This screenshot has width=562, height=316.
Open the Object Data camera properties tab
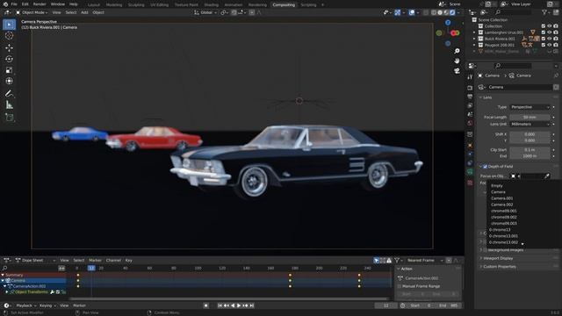(x=470, y=172)
